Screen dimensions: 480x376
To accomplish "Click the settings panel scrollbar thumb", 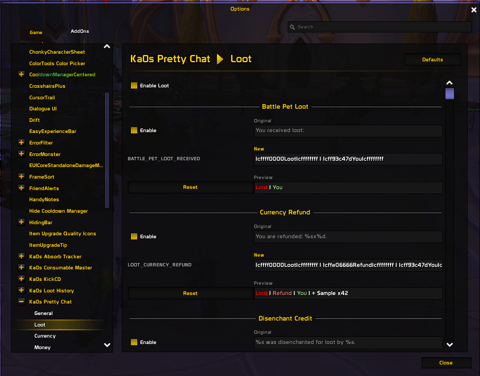I will pos(449,94).
